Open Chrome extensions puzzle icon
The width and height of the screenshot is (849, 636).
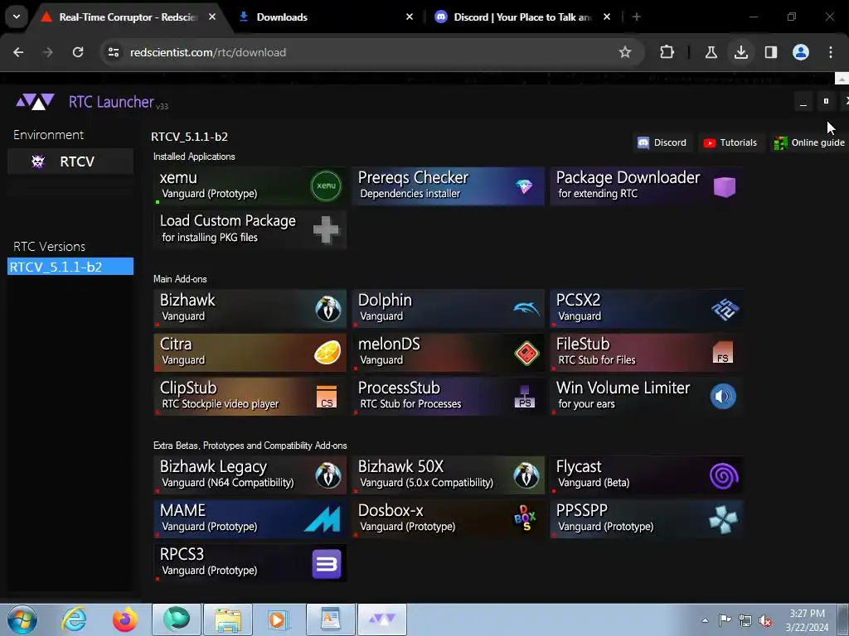tap(667, 52)
